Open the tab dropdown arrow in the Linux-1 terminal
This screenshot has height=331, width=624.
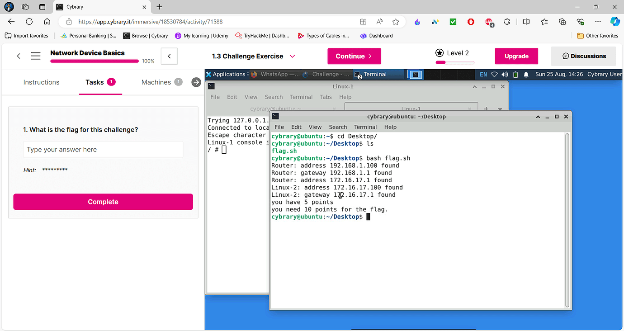pos(500,109)
